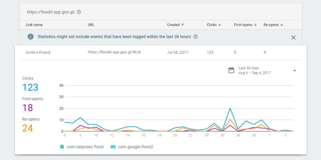
Task: Click the 123 clicks cell in the row
Action: [x=210, y=52]
